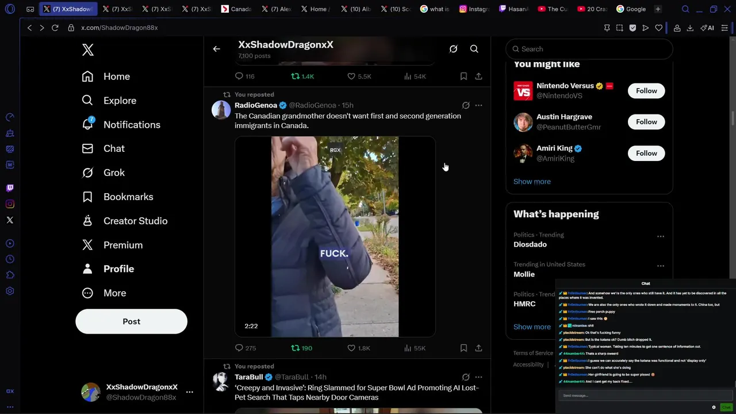Share the post with 1.4K reposts

tap(478, 76)
